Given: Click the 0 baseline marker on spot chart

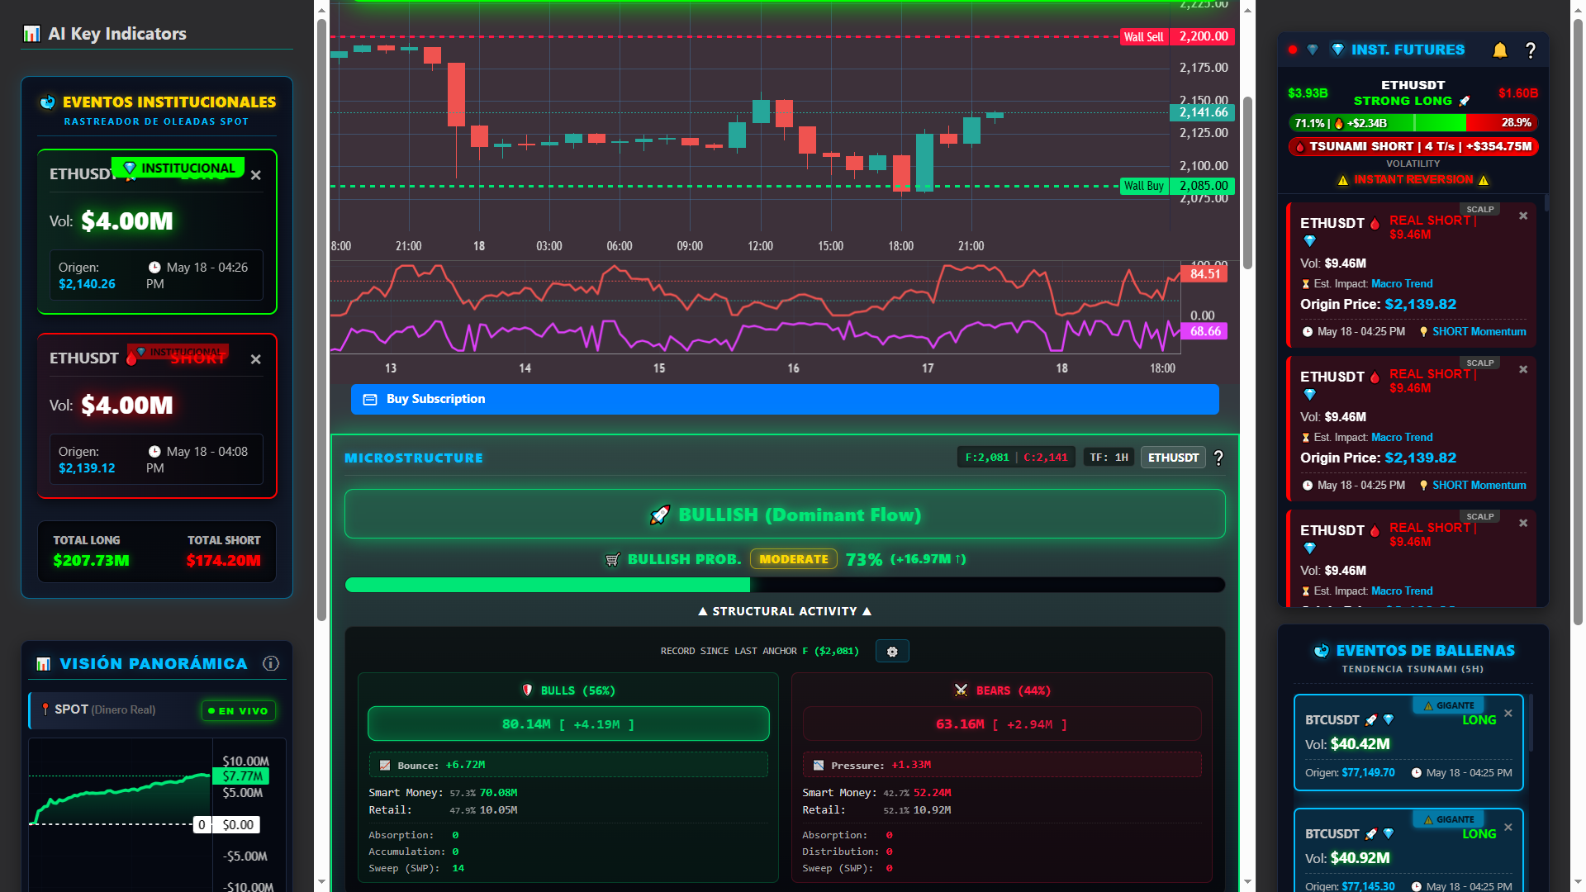Looking at the screenshot, I should (202, 824).
